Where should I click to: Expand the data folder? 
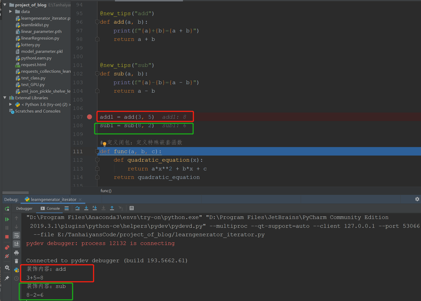pyautogui.click(x=11, y=11)
